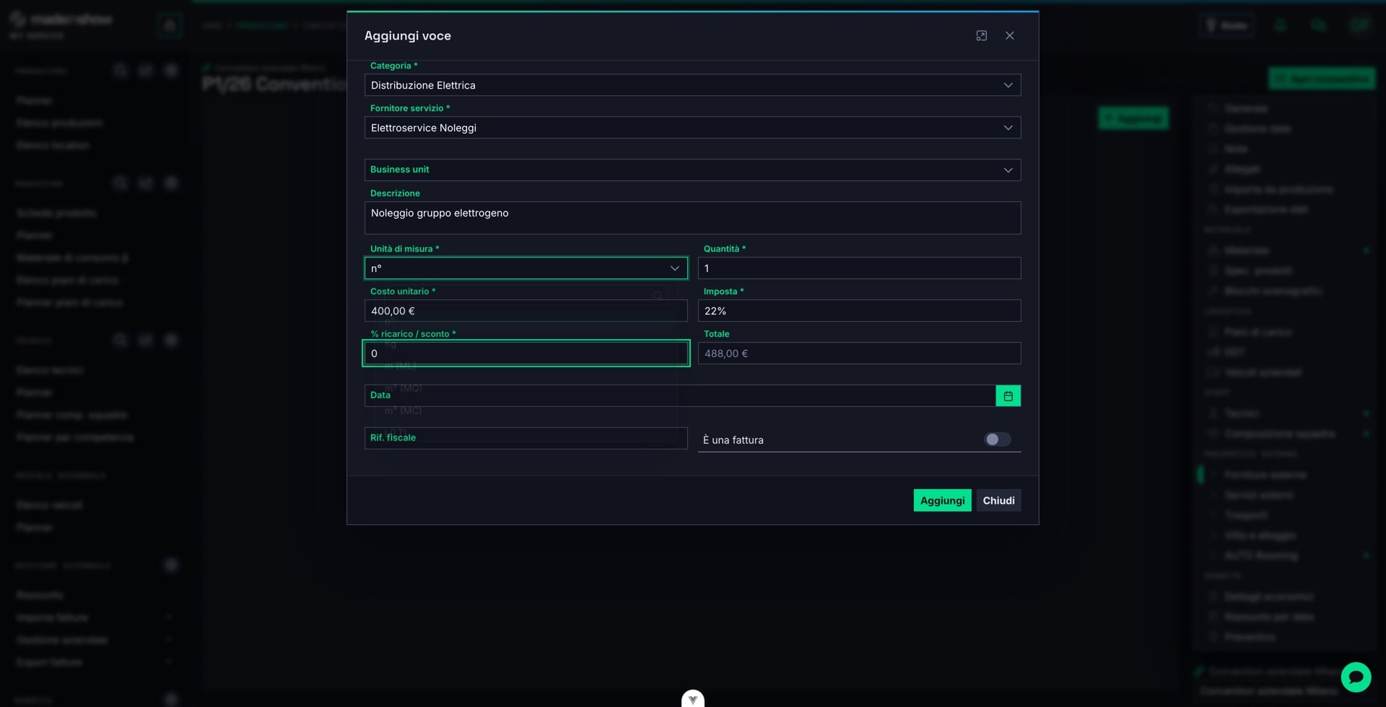Open the chat support bubble
This screenshot has height=707, width=1386.
coord(1356,677)
